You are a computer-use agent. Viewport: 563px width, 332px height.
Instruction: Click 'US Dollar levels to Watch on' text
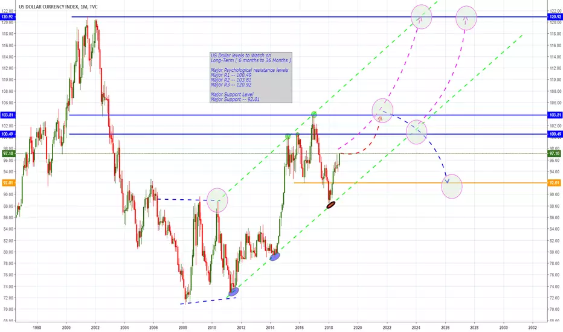241,56
